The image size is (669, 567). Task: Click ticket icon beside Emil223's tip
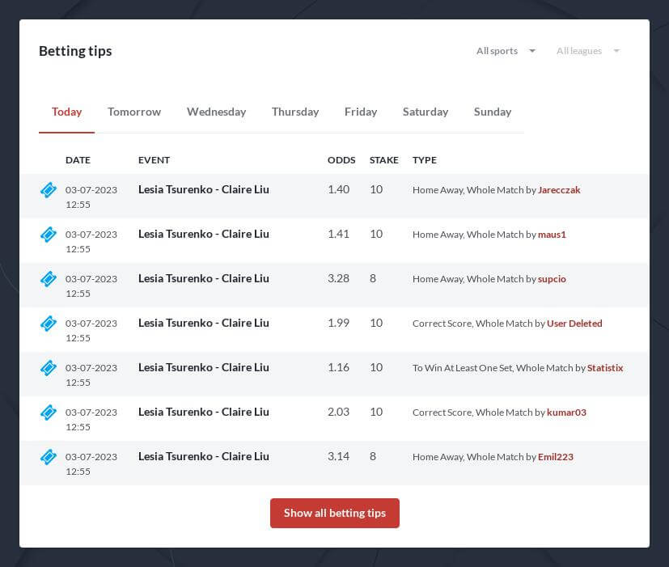click(x=49, y=456)
